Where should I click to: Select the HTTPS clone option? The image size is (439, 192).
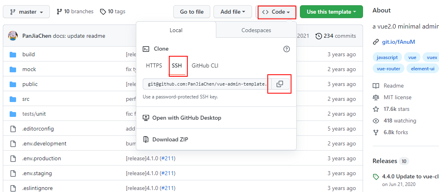click(154, 65)
